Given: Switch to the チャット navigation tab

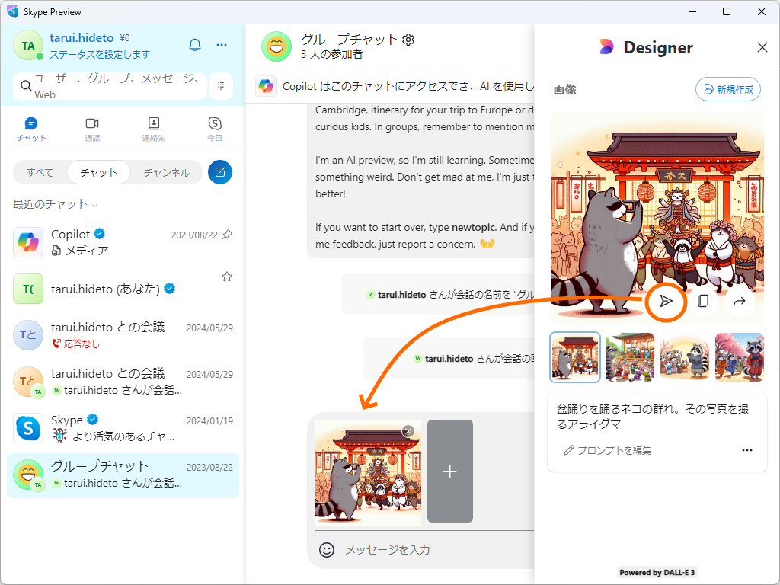Looking at the screenshot, I should tap(30, 129).
